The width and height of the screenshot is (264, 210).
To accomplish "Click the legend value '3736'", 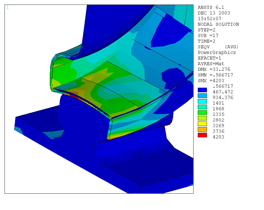I will pyautogui.click(x=218, y=131).
